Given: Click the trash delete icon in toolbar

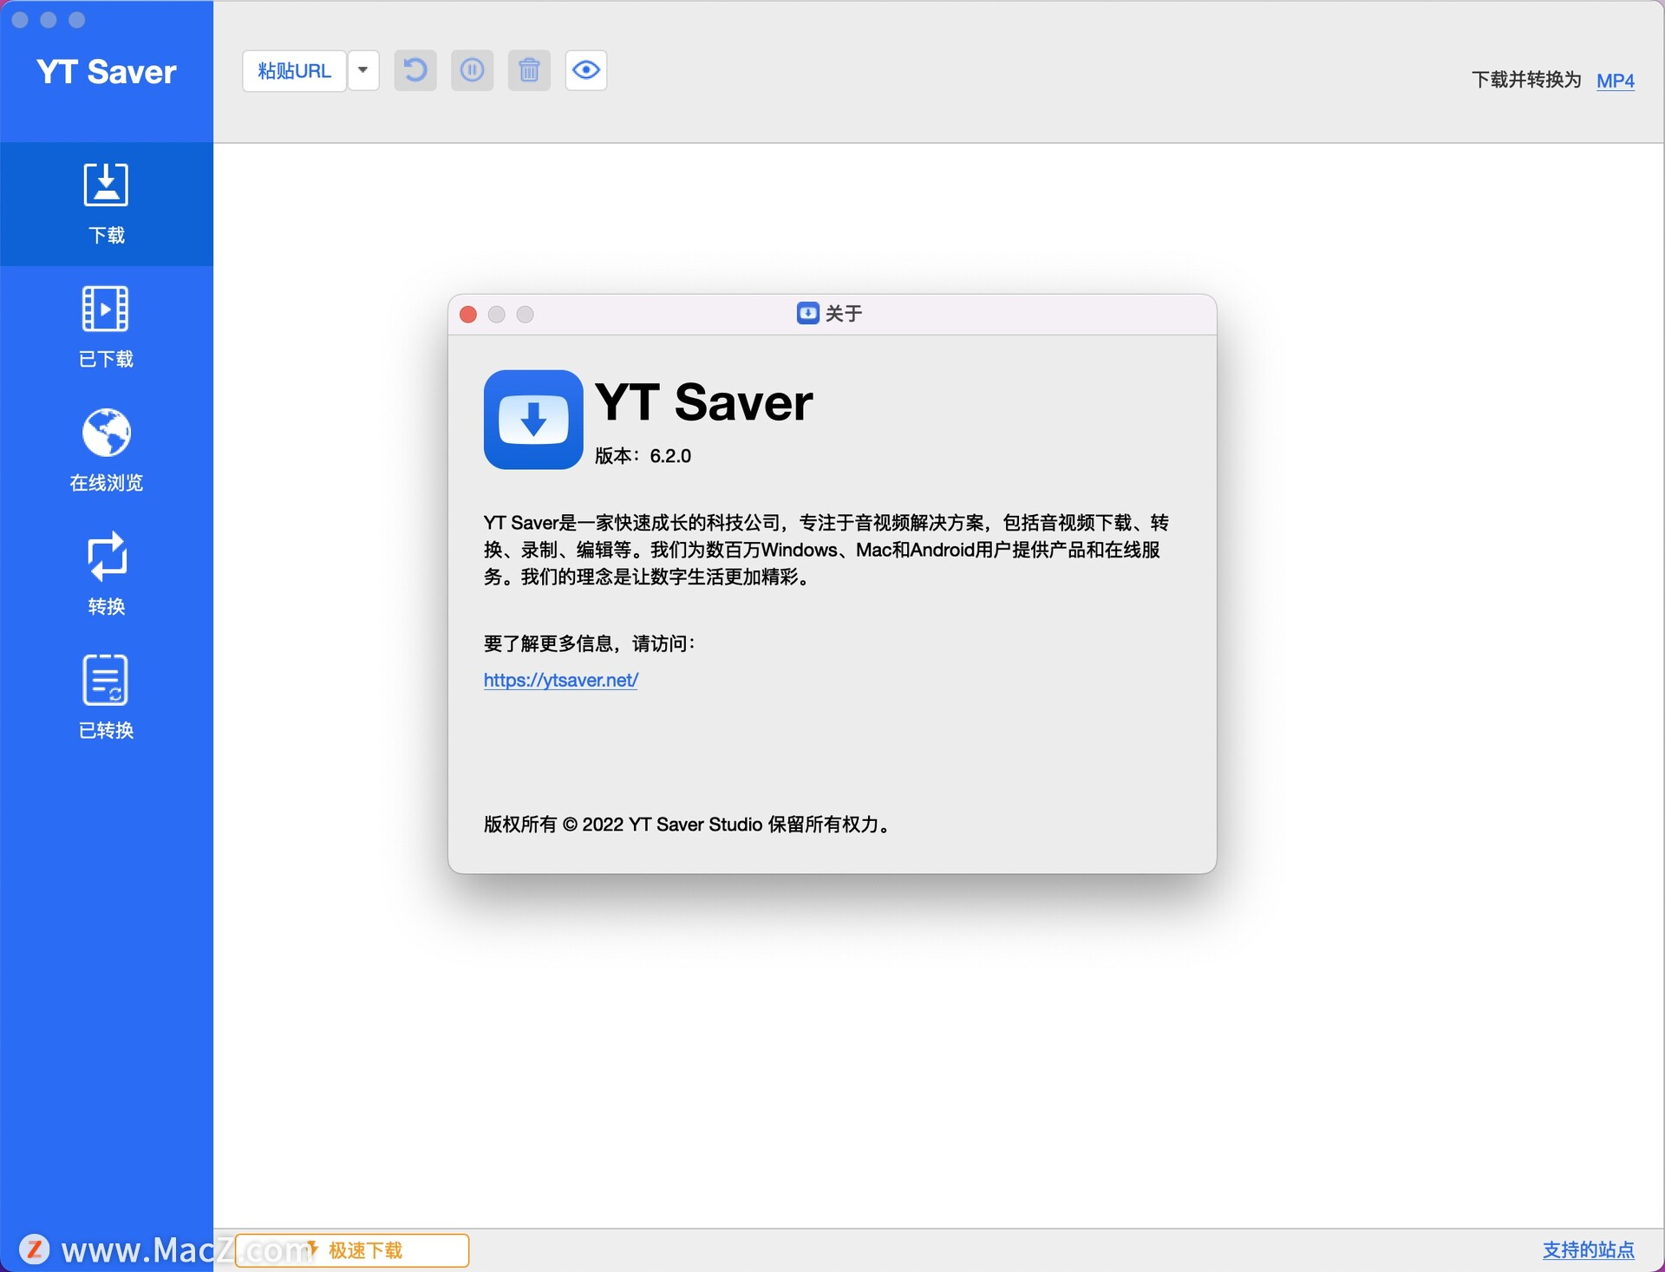Looking at the screenshot, I should (529, 70).
